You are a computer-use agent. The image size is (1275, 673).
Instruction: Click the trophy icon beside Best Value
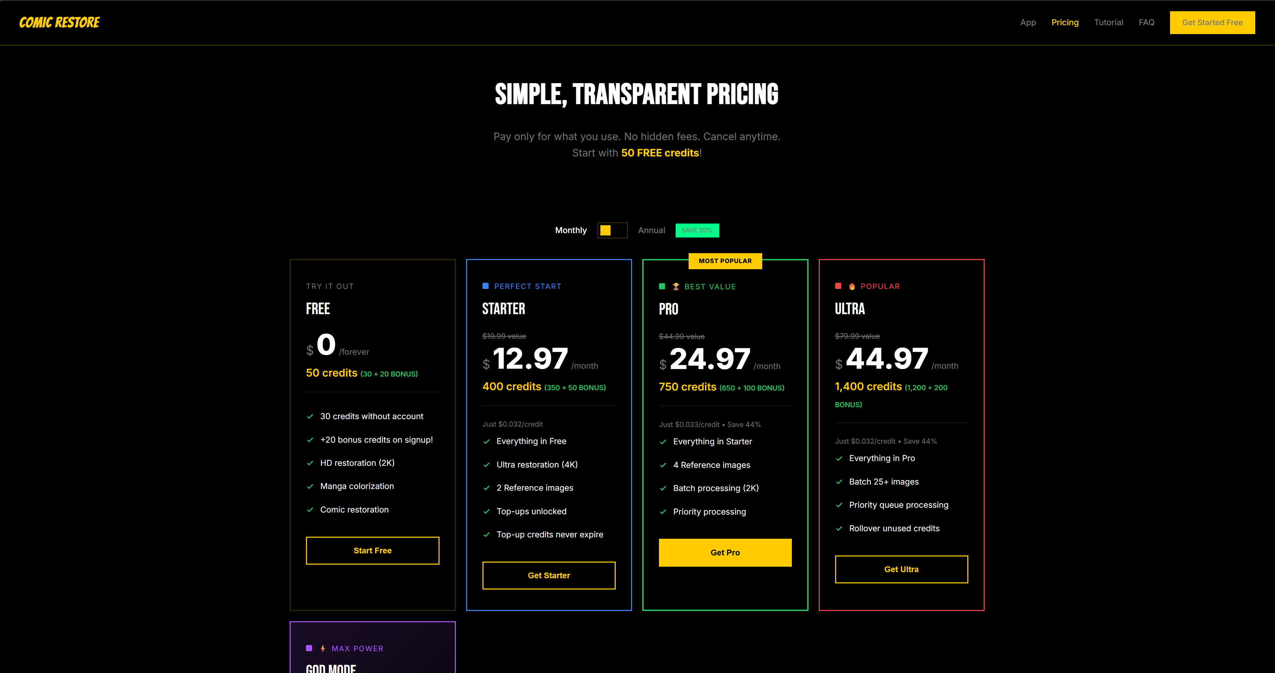(676, 287)
